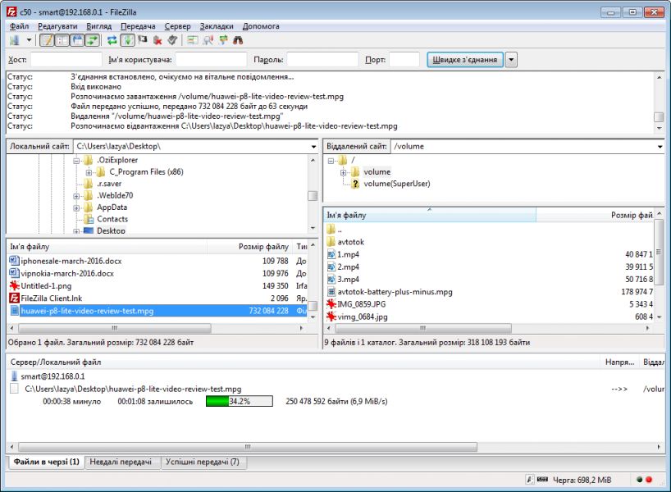Toggle the local directory tree view
This screenshot has width=671, height=492.
[62, 40]
